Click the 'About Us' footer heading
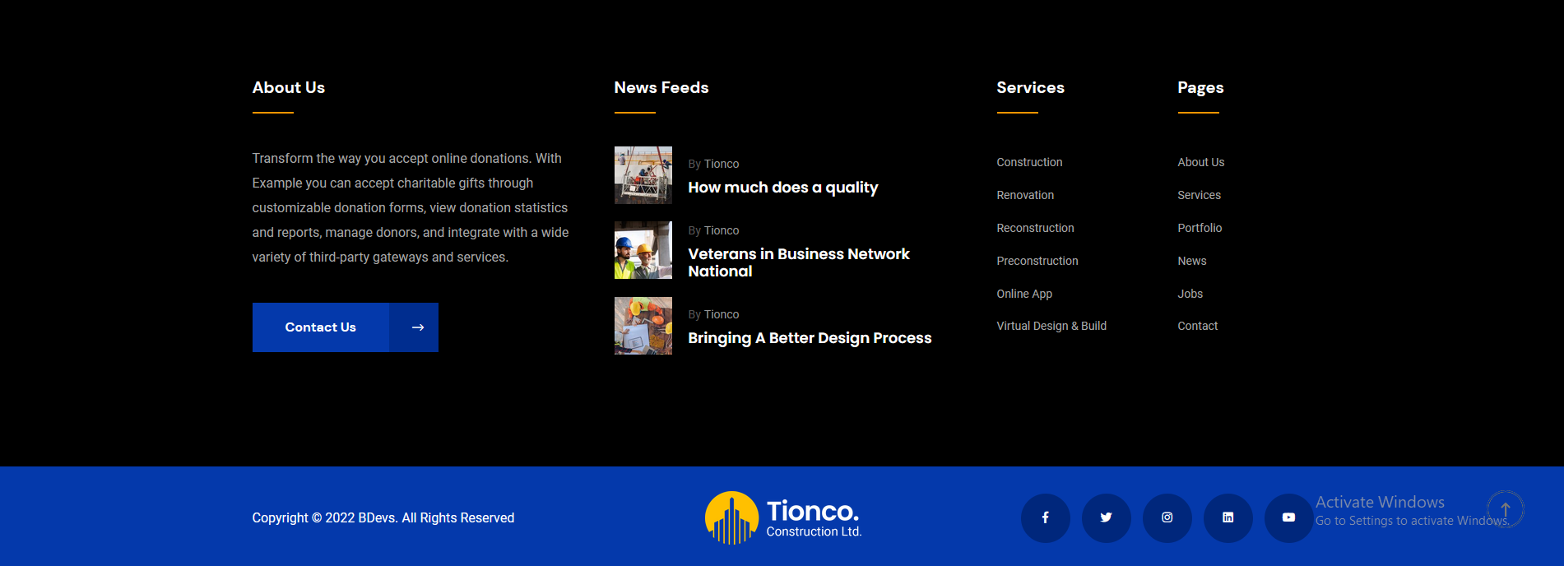The height and width of the screenshot is (566, 1564). point(289,87)
